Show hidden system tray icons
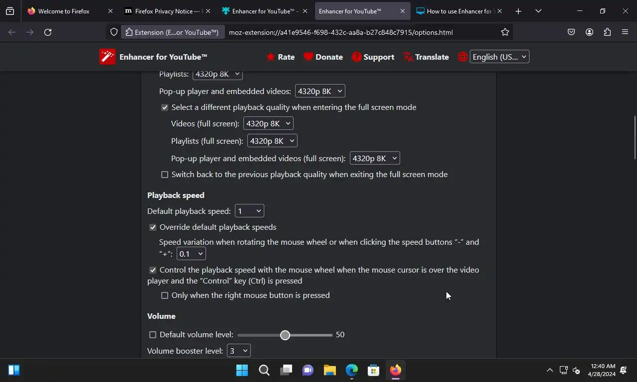The image size is (637, 382). (x=549, y=370)
